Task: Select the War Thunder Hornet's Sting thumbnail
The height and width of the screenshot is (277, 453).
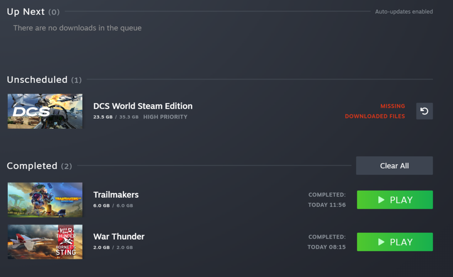Action: pyautogui.click(x=45, y=242)
